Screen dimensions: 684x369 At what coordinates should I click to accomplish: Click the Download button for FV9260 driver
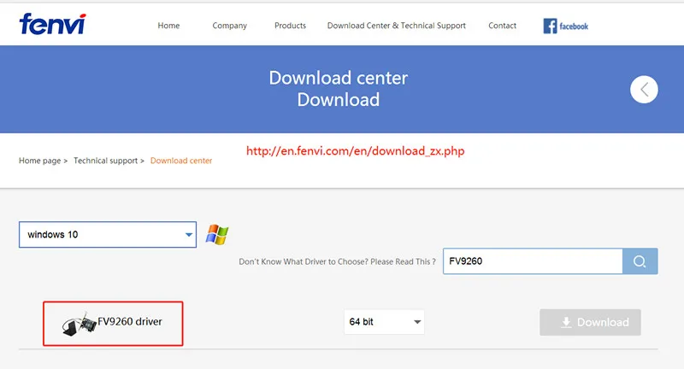[590, 322]
